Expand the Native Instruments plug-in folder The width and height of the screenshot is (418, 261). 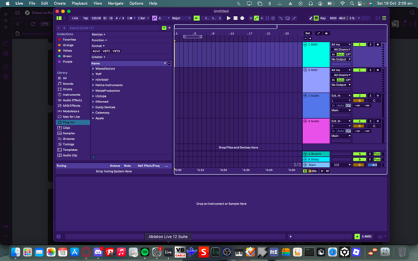[x=109, y=85]
